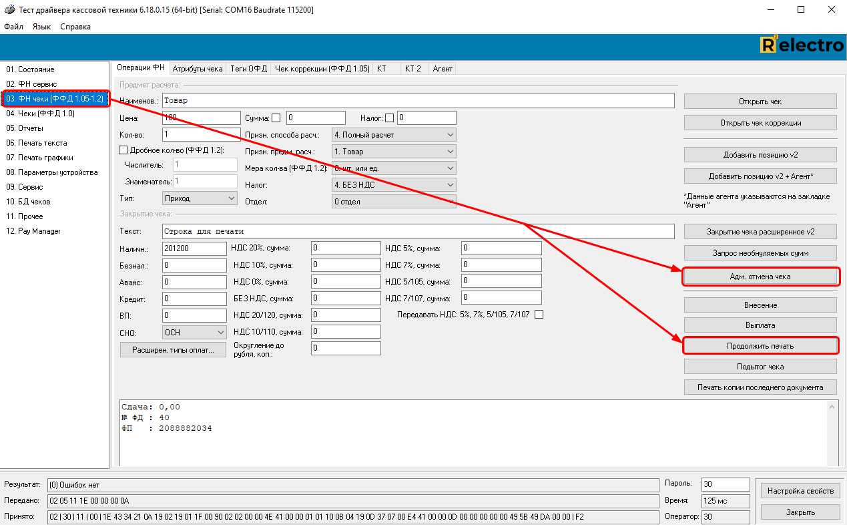Select 05. Отчеты in the left list
This screenshot has width=847, height=525.
(25, 128)
